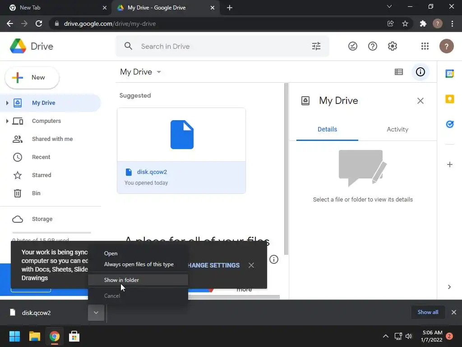This screenshot has width=462, height=347.
Task: Open the taskbar clock and date
Action: point(432,336)
